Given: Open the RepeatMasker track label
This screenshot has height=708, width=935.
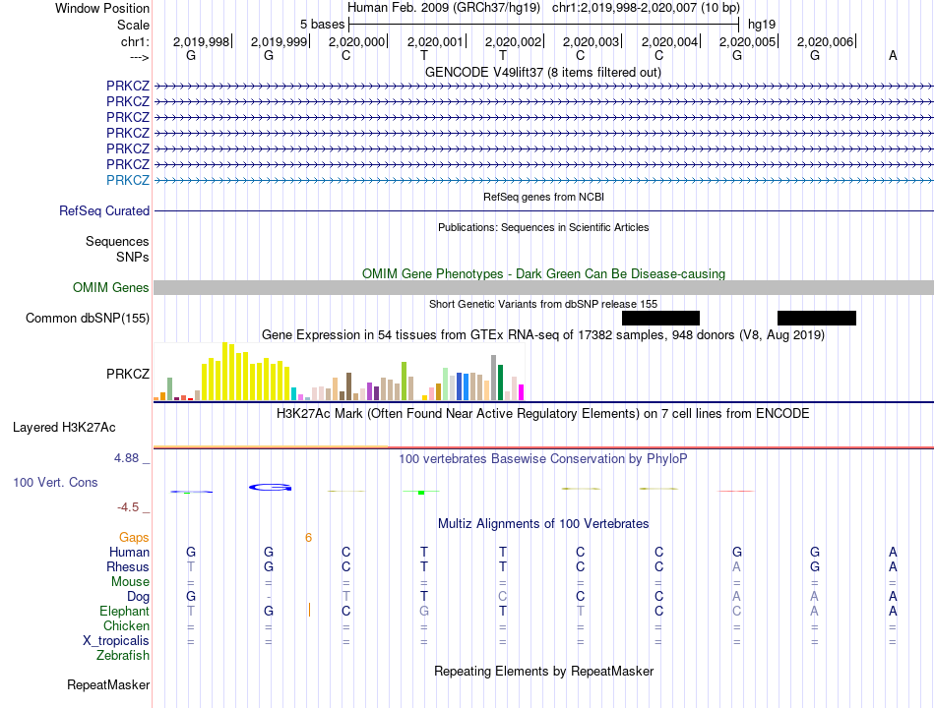Looking at the screenshot, I should click(x=108, y=684).
